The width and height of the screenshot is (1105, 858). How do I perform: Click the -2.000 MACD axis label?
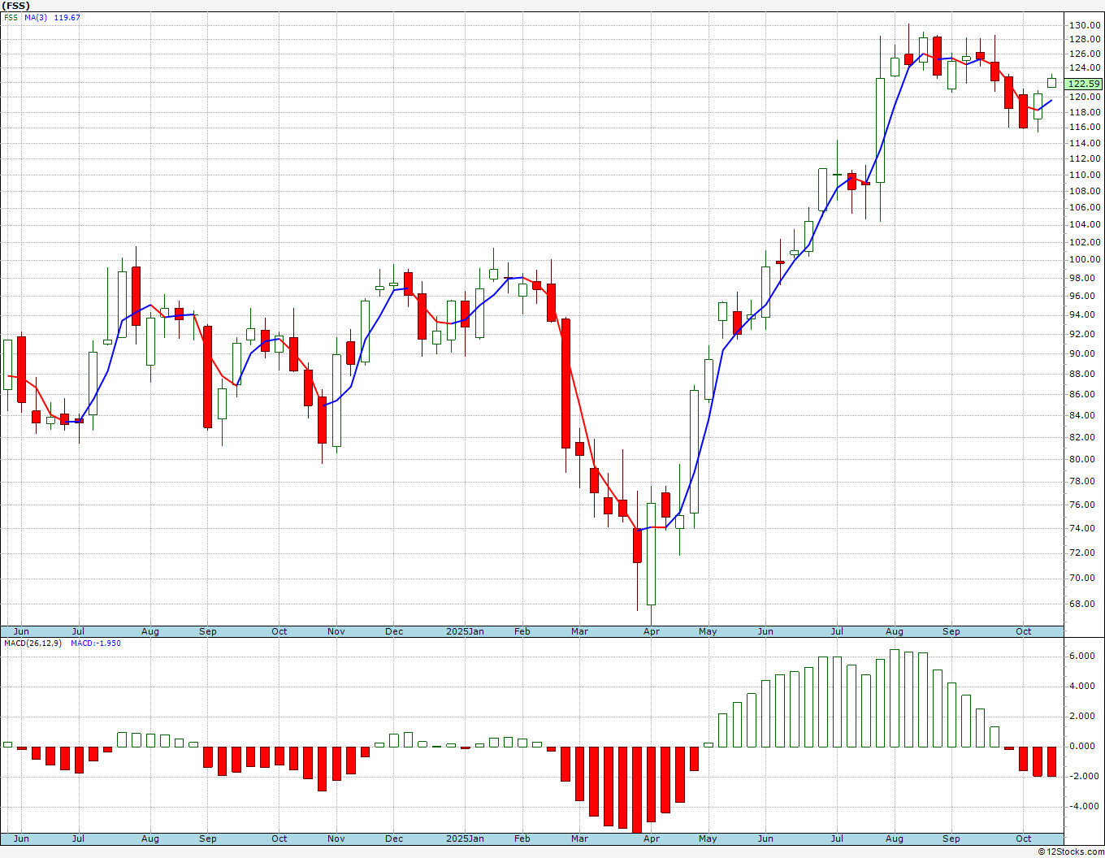(1085, 776)
